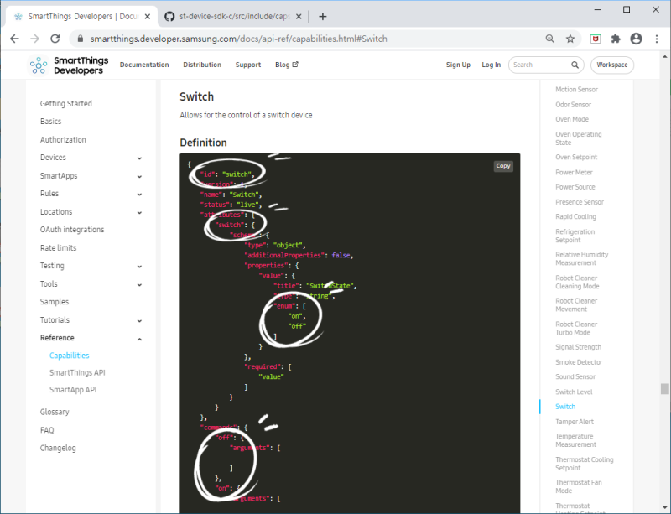Bookmark this page with star icon
Screen dimensions: 671x514
coord(570,39)
